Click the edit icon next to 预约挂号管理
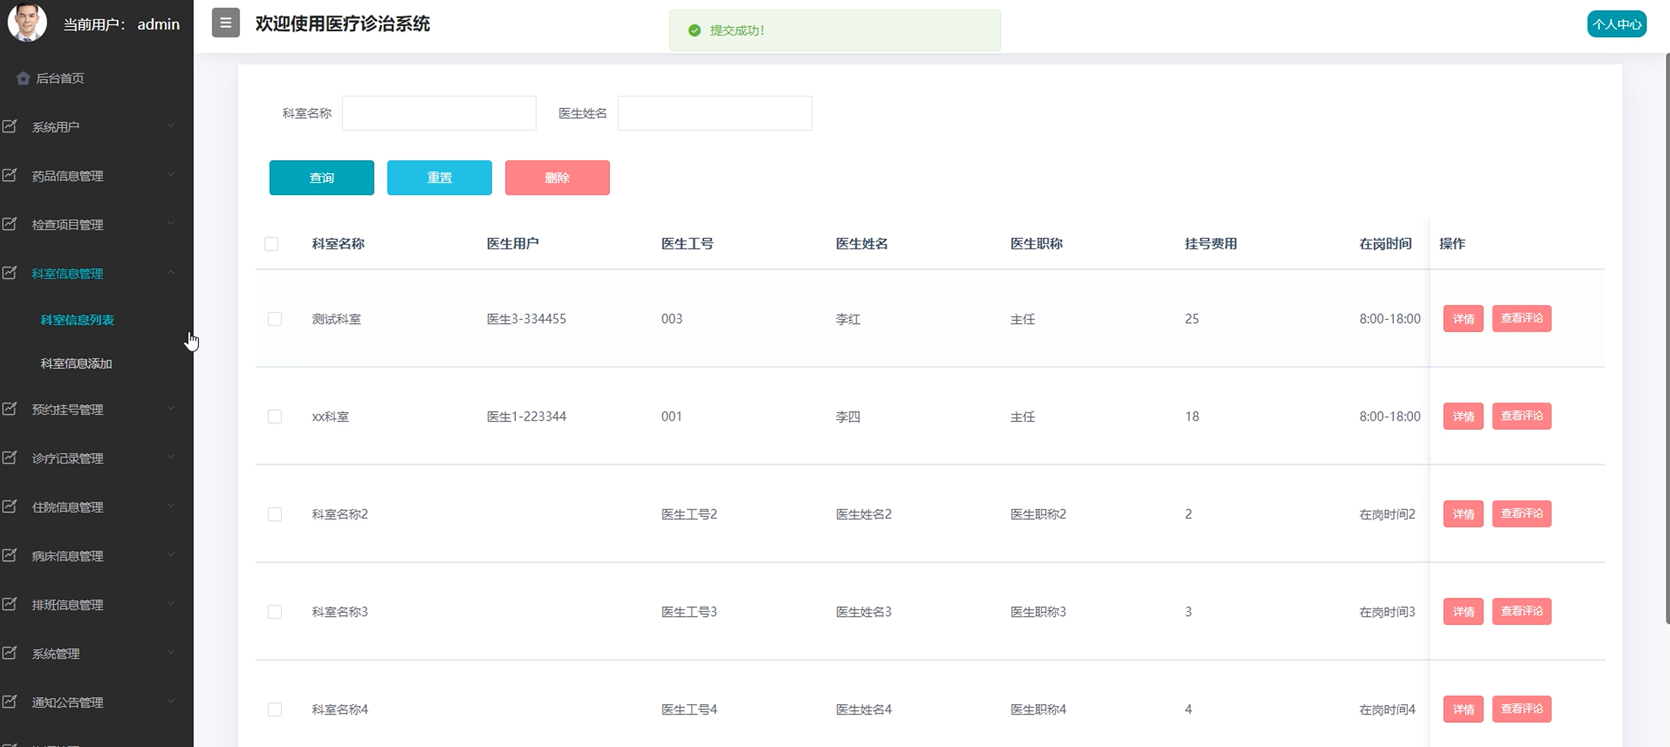 pos(10,409)
